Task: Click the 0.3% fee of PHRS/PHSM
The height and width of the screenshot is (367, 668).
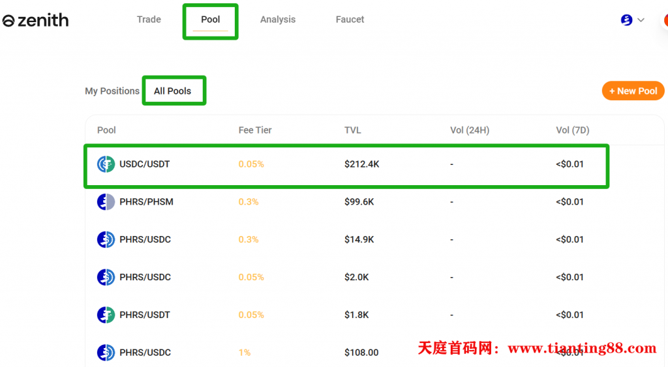Action: coord(249,202)
